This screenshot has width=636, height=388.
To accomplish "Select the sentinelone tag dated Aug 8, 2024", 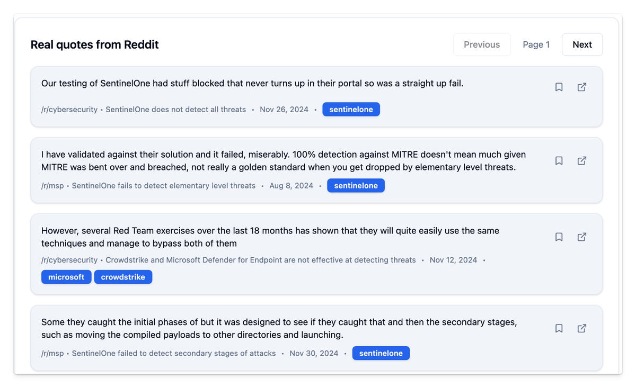I will tap(356, 186).
